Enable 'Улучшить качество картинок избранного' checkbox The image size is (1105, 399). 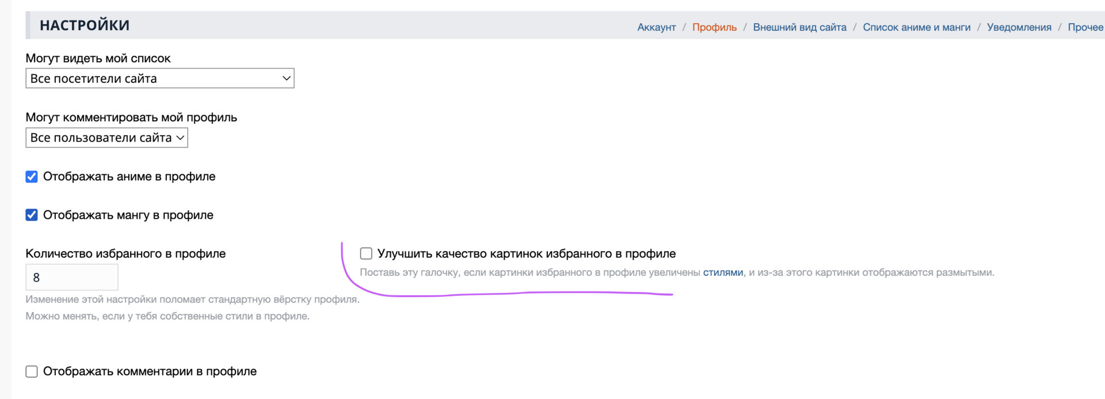[x=366, y=254]
